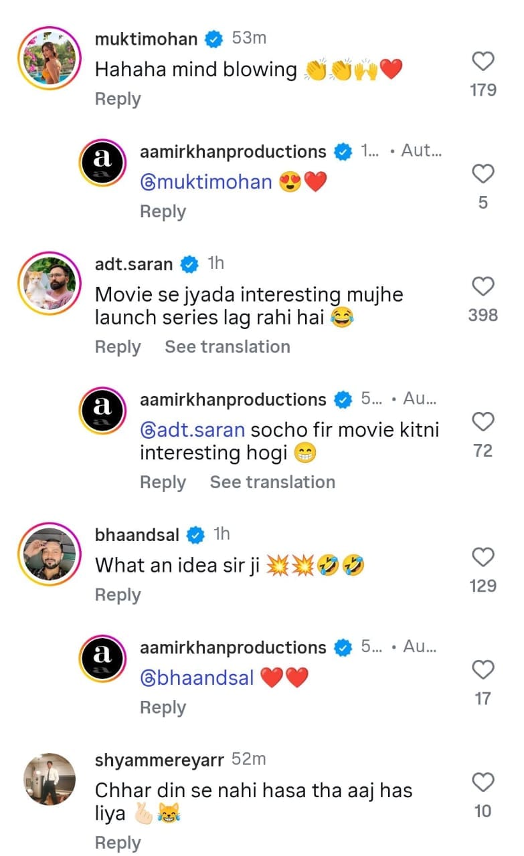Like adt.saran's launch series comment
524x856 pixels.
click(x=483, y=287)
